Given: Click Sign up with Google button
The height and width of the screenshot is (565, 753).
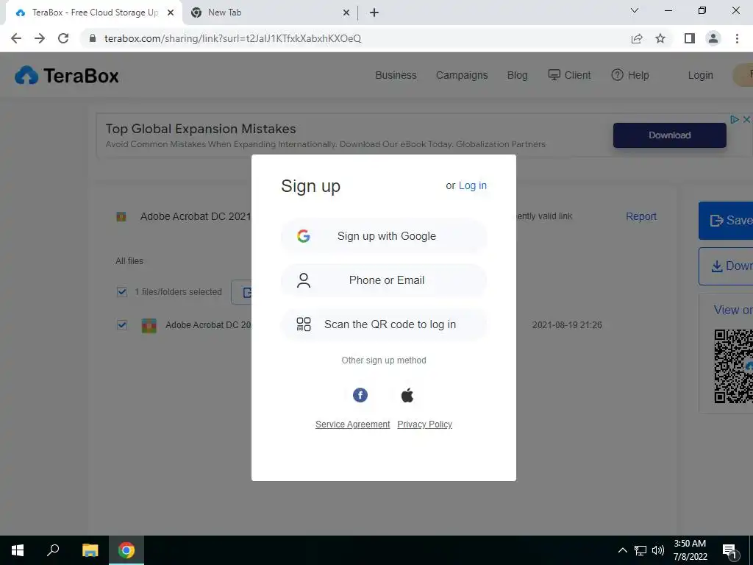Looking at the screenshot, I should [x=384, y=236].
